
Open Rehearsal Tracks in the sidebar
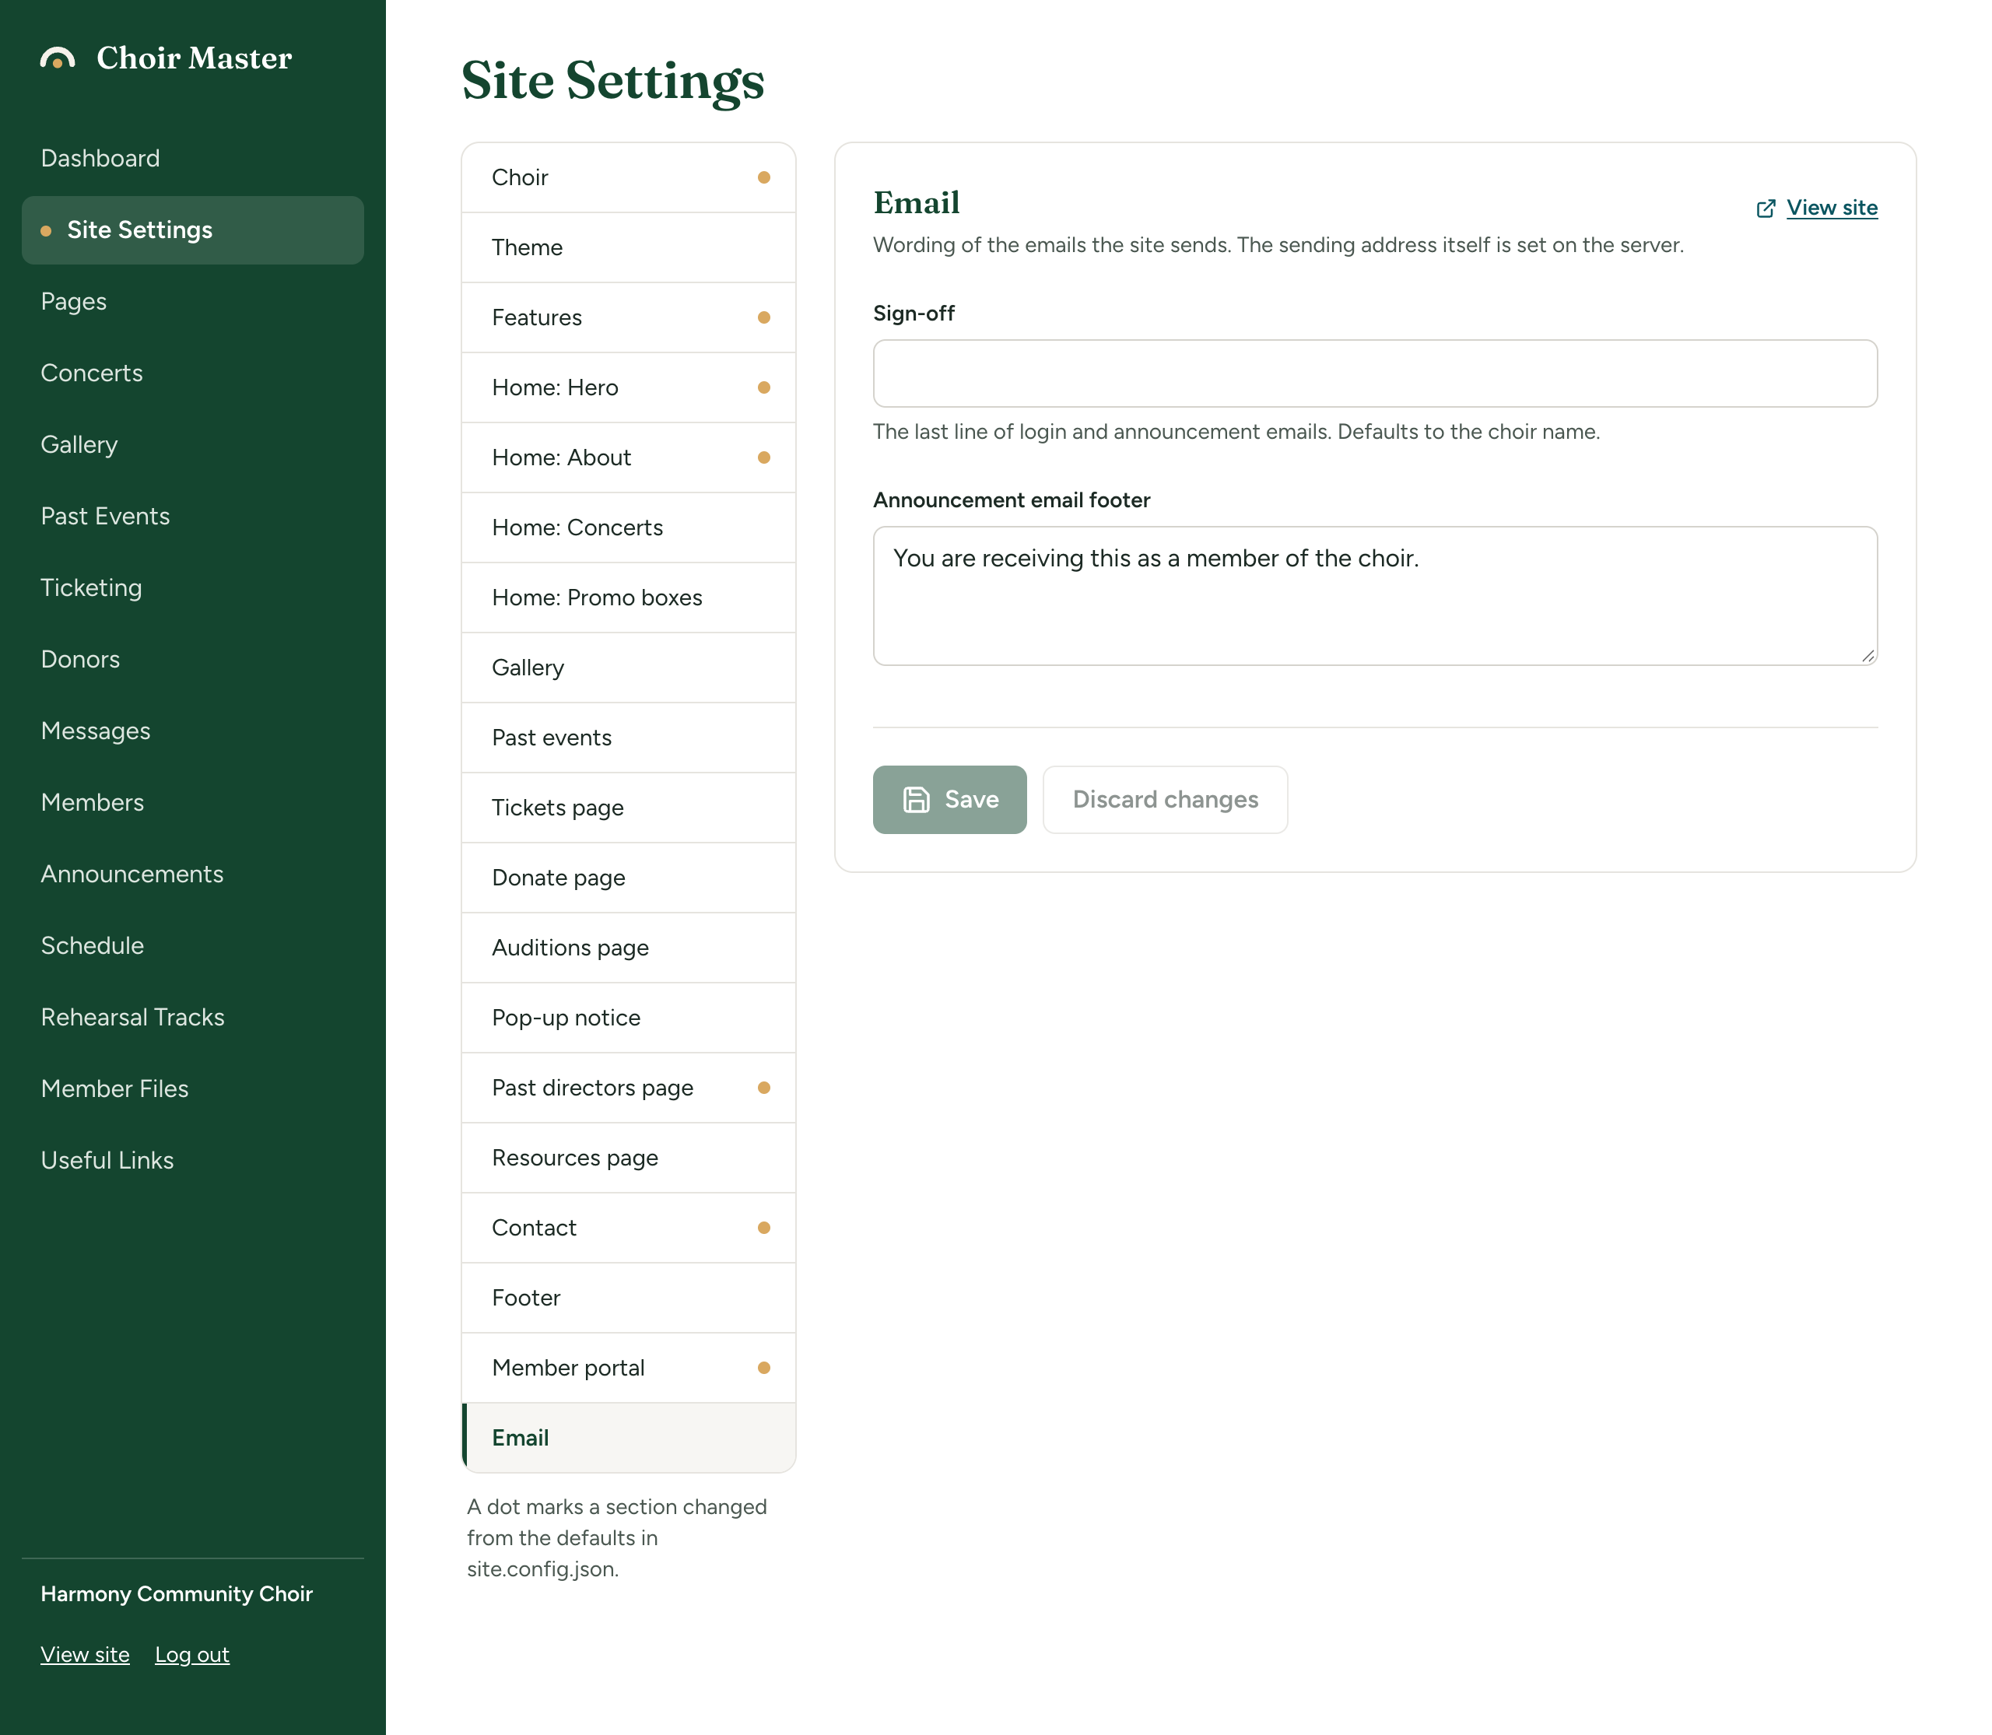tap(193, 1018)
